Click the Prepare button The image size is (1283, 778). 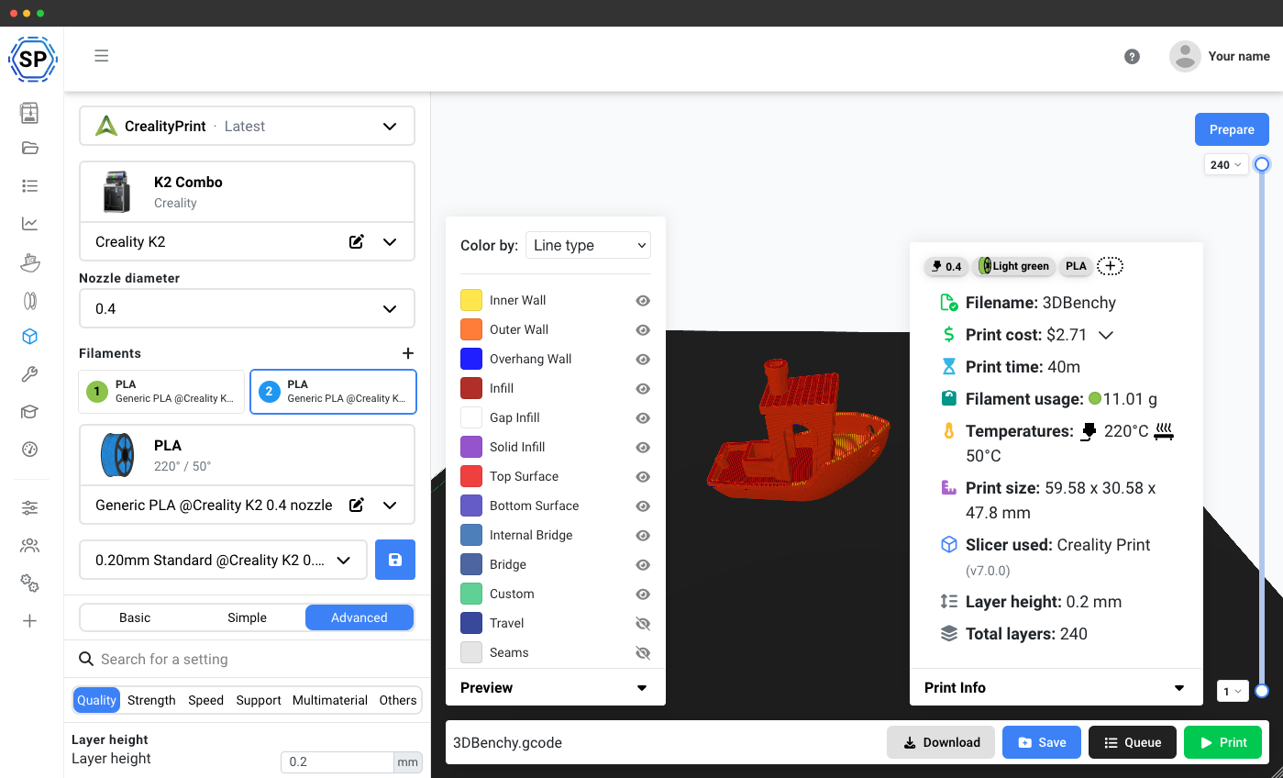coord(1232,129)
